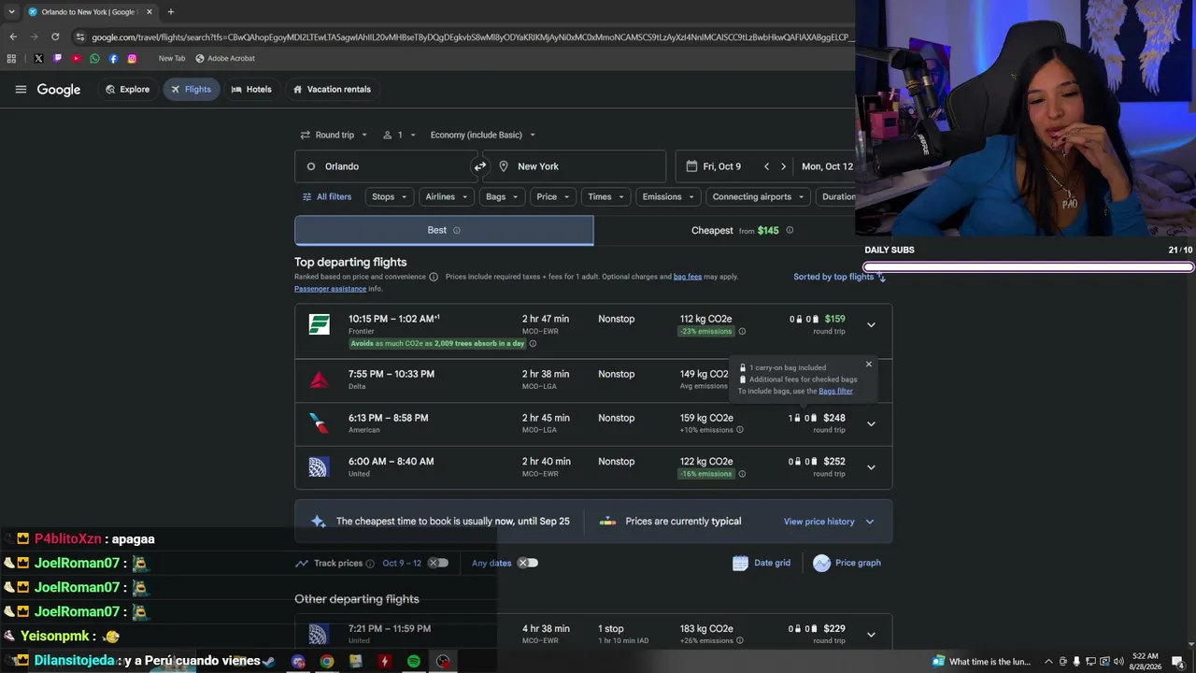
Task: Open the Passenger assistance link
Action: [330, 289]
